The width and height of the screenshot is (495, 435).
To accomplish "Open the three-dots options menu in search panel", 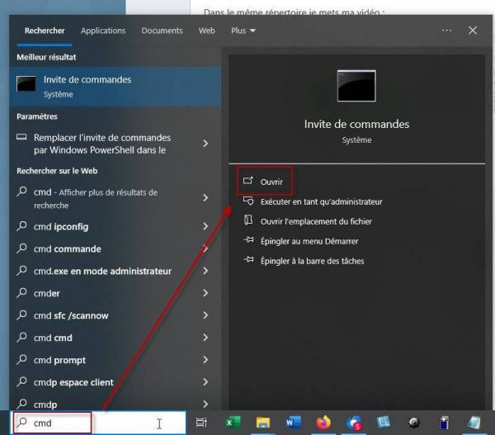I will click(447, 31).
